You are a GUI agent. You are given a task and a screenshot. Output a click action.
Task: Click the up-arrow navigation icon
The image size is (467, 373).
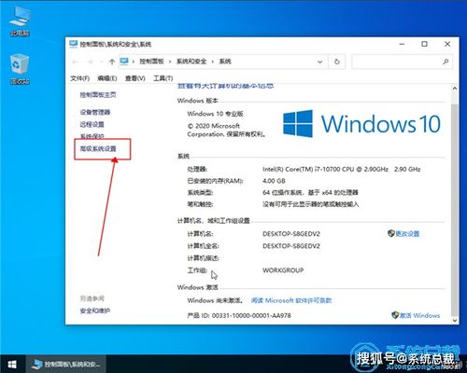click(112, 62)
